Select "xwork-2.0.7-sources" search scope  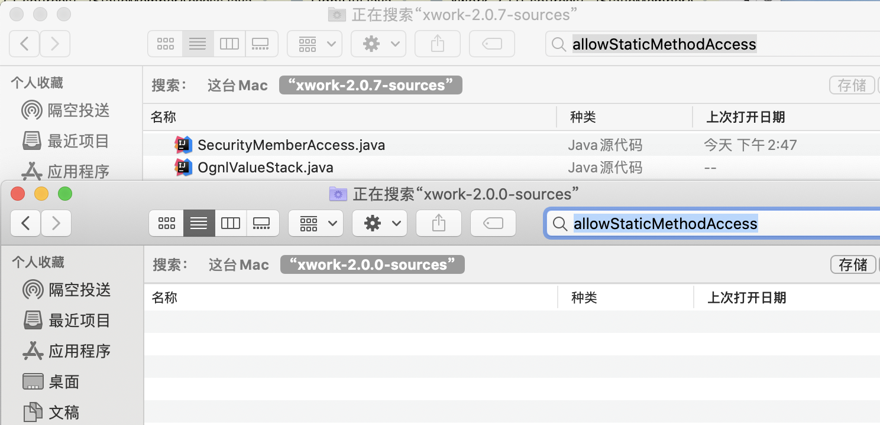click(x=371, y=86)
